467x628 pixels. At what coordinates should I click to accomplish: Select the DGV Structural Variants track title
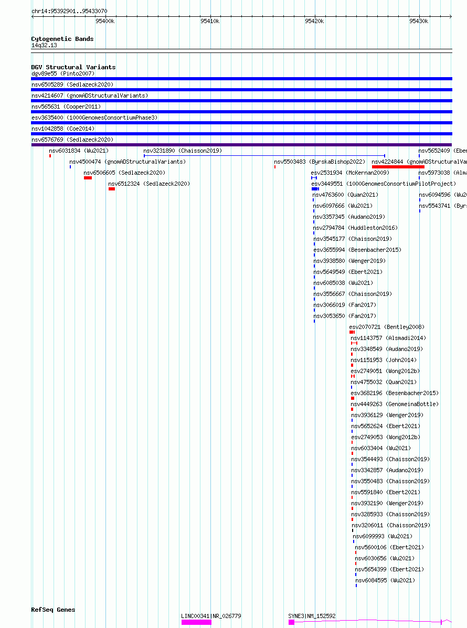pyautogui.click(x=73, y=67)
